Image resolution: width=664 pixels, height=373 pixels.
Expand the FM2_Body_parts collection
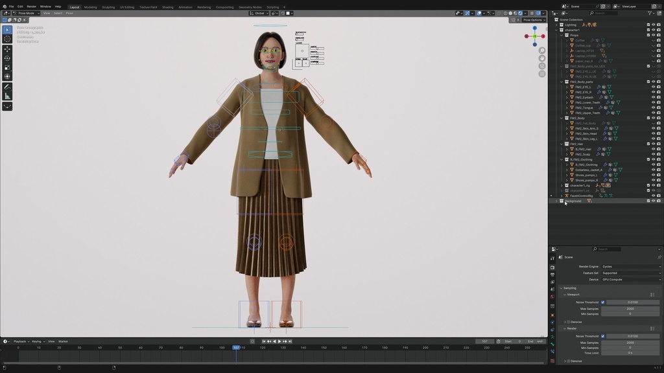pyautogui.click(x=562, y=82)
